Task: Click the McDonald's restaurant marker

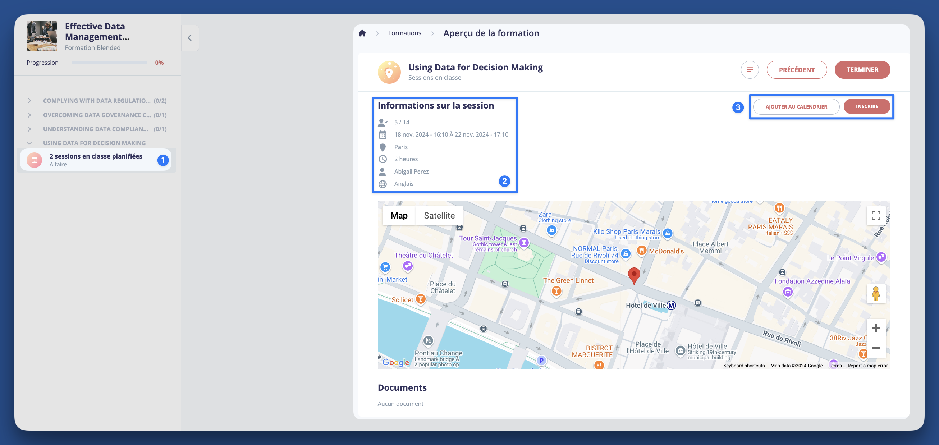Action: pos(642,251)
